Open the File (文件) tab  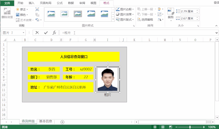pyautogui.click(x=7, y=3)
